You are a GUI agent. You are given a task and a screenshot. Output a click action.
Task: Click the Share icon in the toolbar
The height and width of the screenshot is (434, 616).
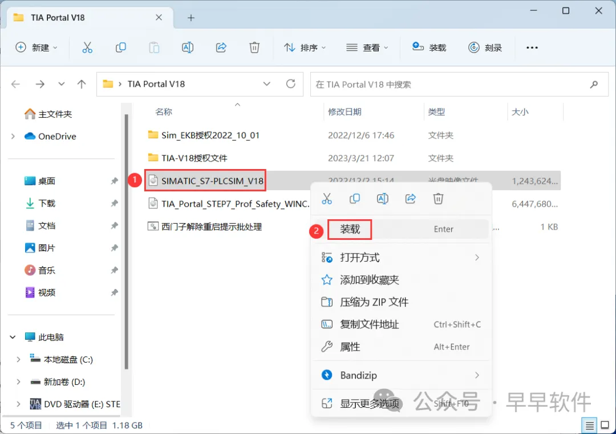point(221,47)
